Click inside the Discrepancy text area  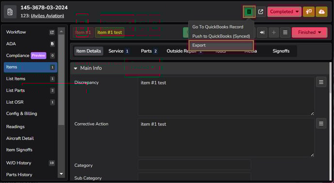pyautogui.click(x=226, y=96)
